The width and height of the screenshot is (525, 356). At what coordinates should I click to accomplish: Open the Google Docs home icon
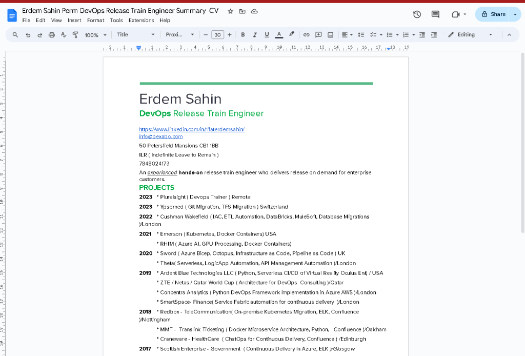(x=12, y=15)
